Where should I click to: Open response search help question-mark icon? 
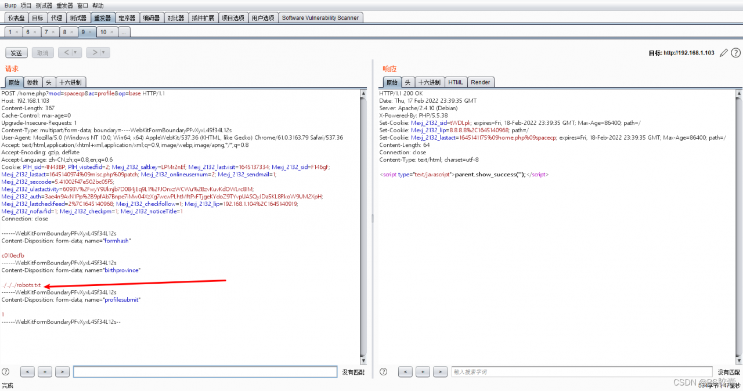click(x=384, y=371)
